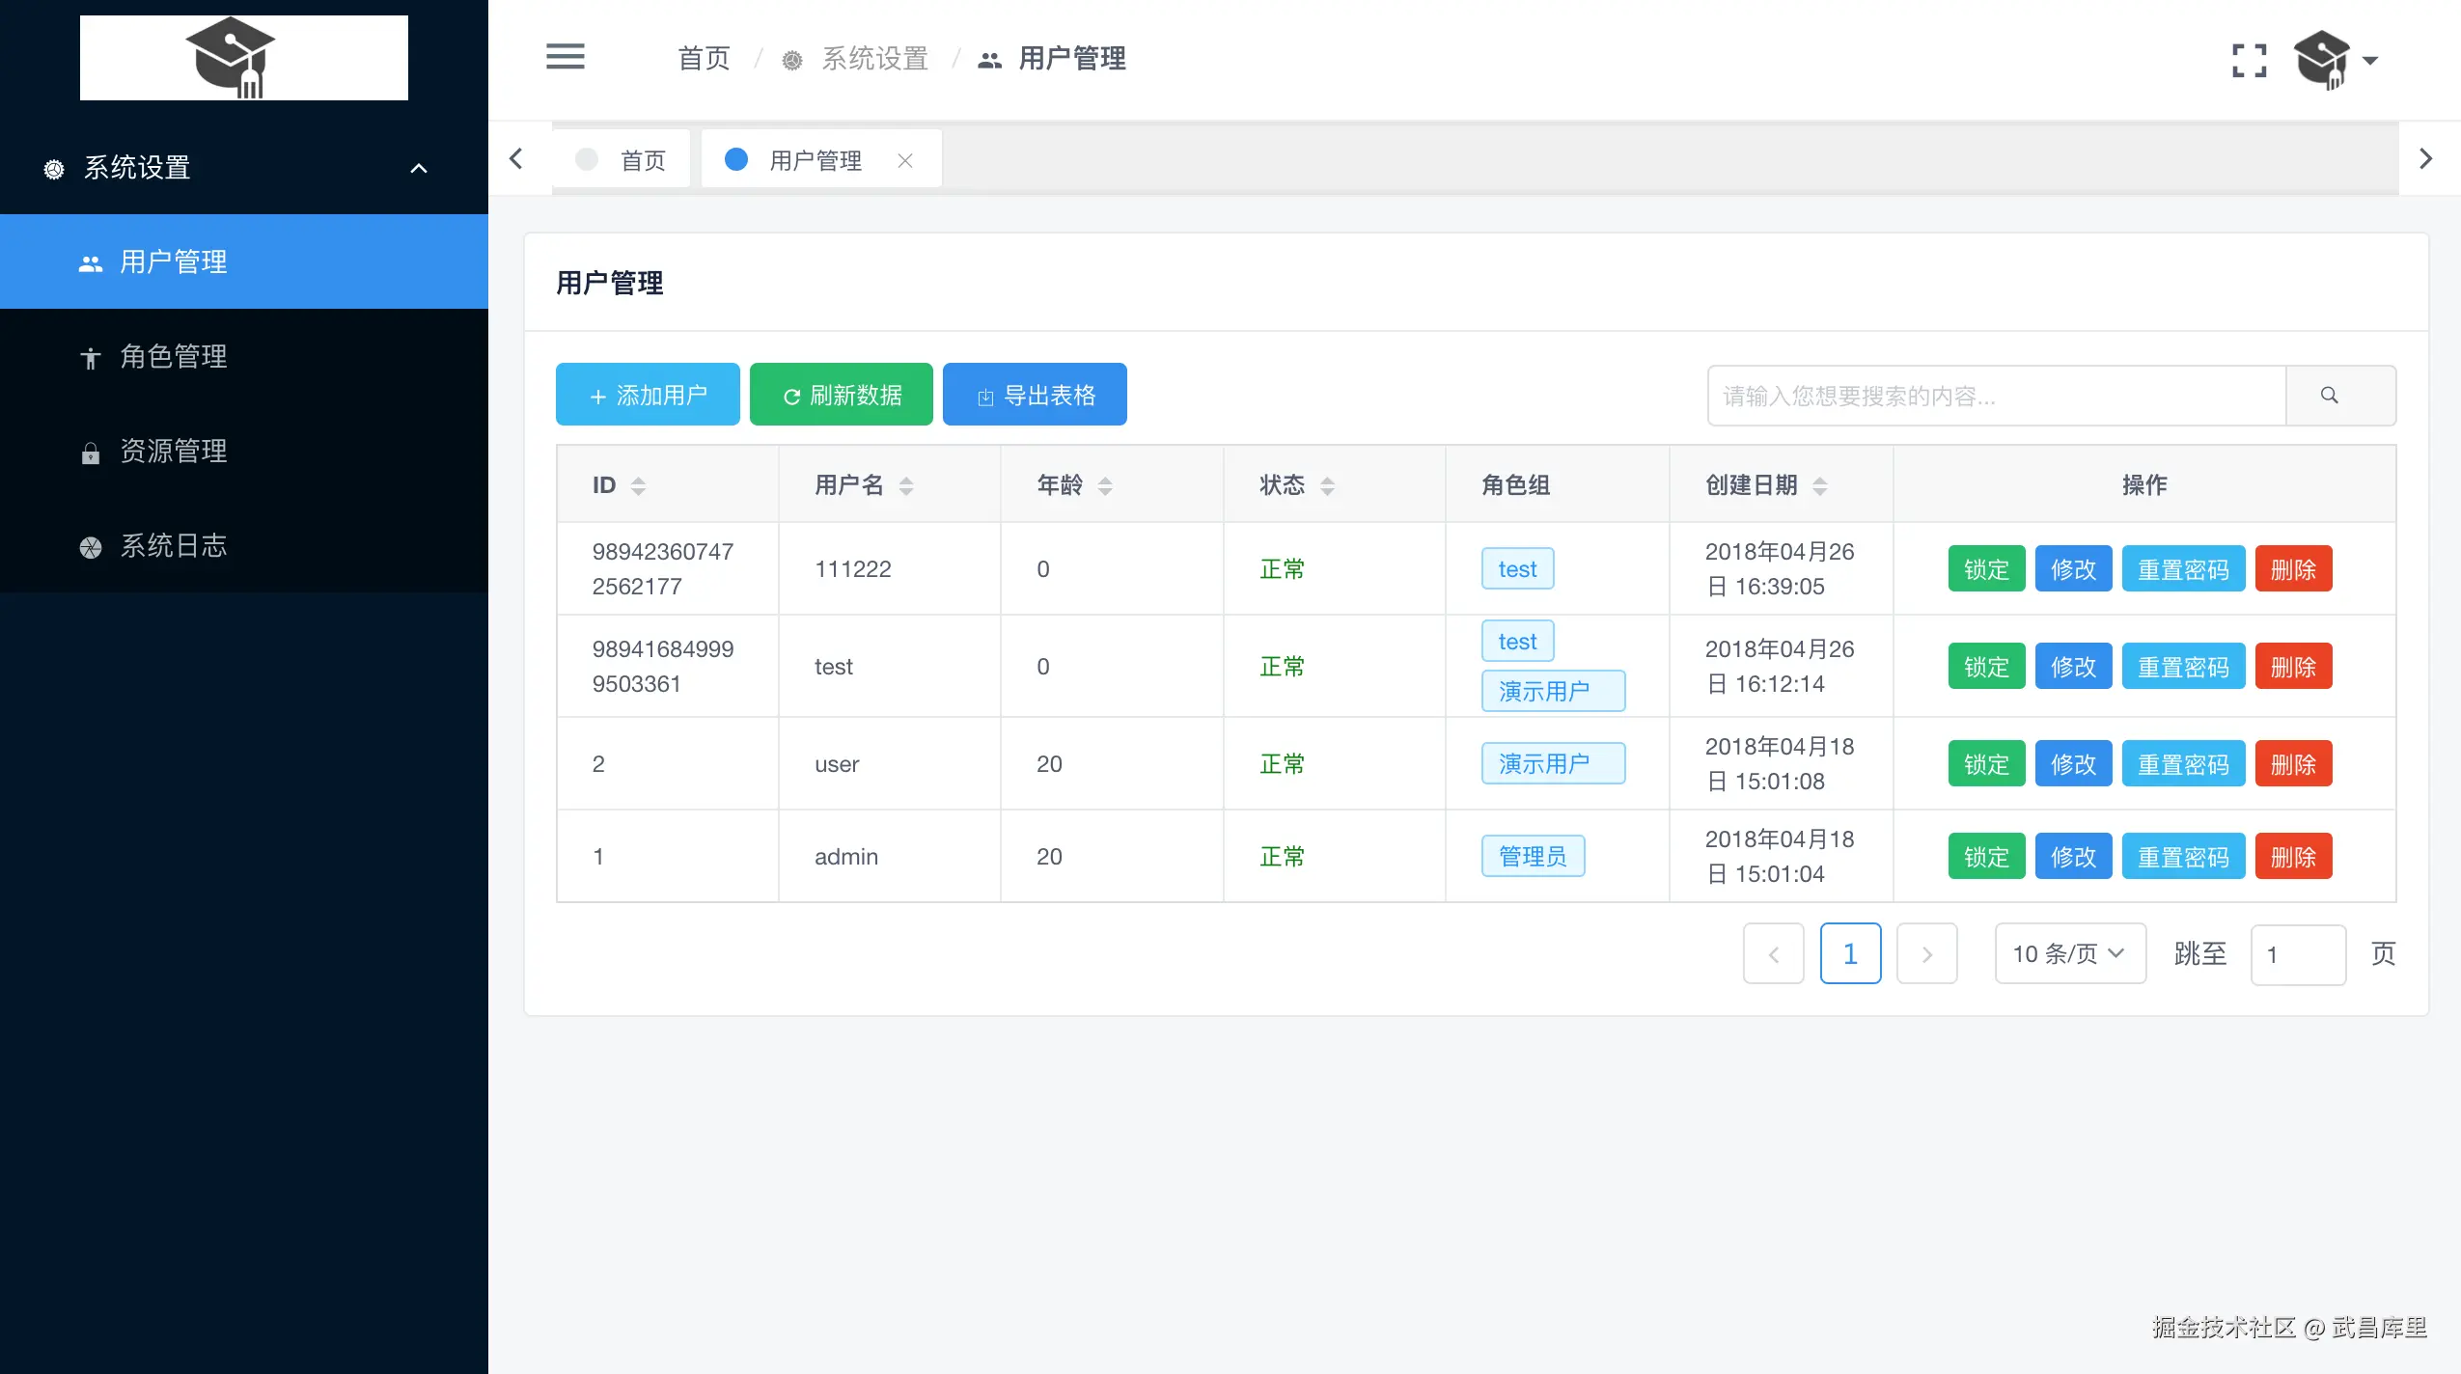2461x1374 pixels.
Task: Click the search content input field
Action: coord(1996,396)
